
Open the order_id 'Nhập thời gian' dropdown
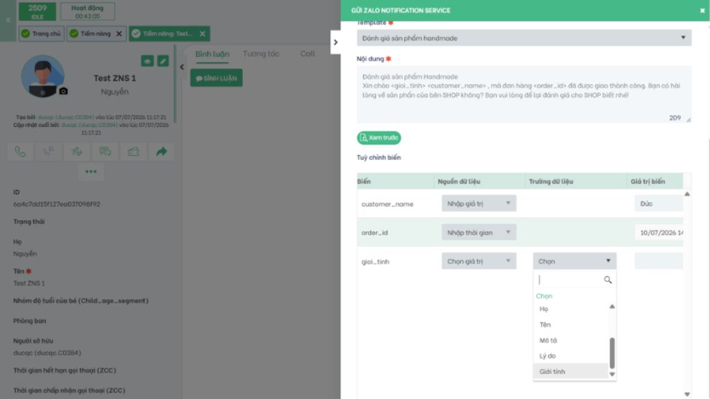pos(478,233)
